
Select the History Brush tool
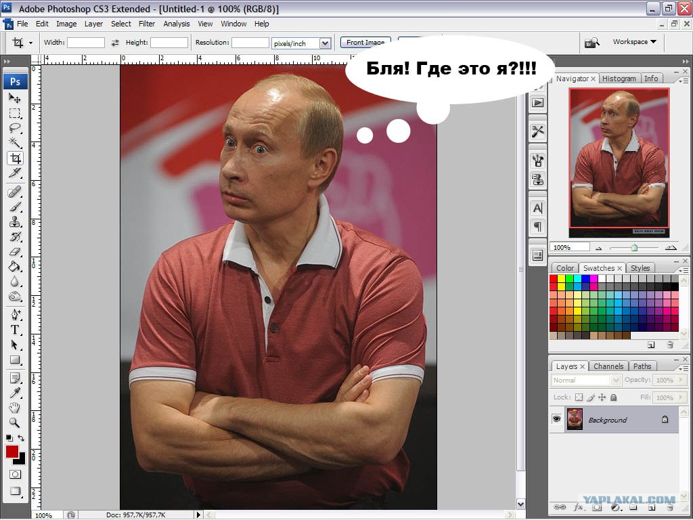(15, 236)
